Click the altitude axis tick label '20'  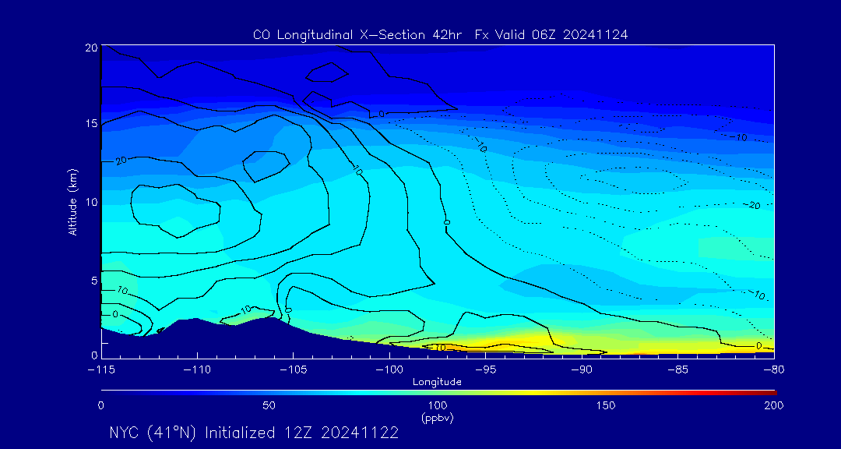91,47
